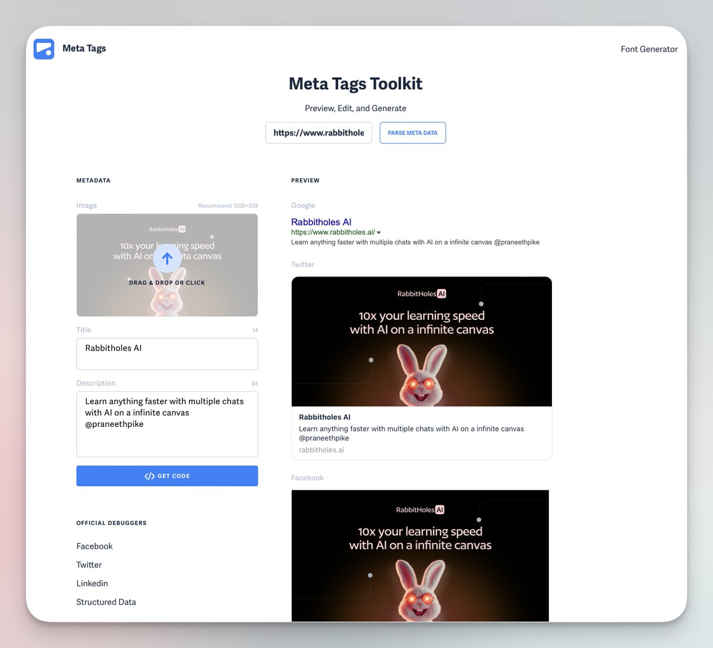Click the Rabbitholes AI Google result title

[321, 222]
